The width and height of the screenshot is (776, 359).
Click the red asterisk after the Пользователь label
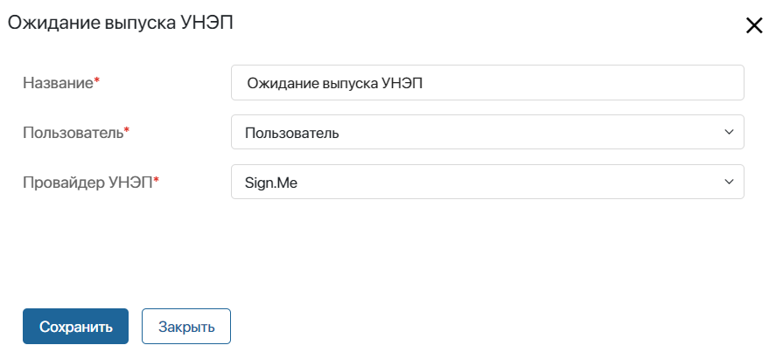(x=127, y=130)
